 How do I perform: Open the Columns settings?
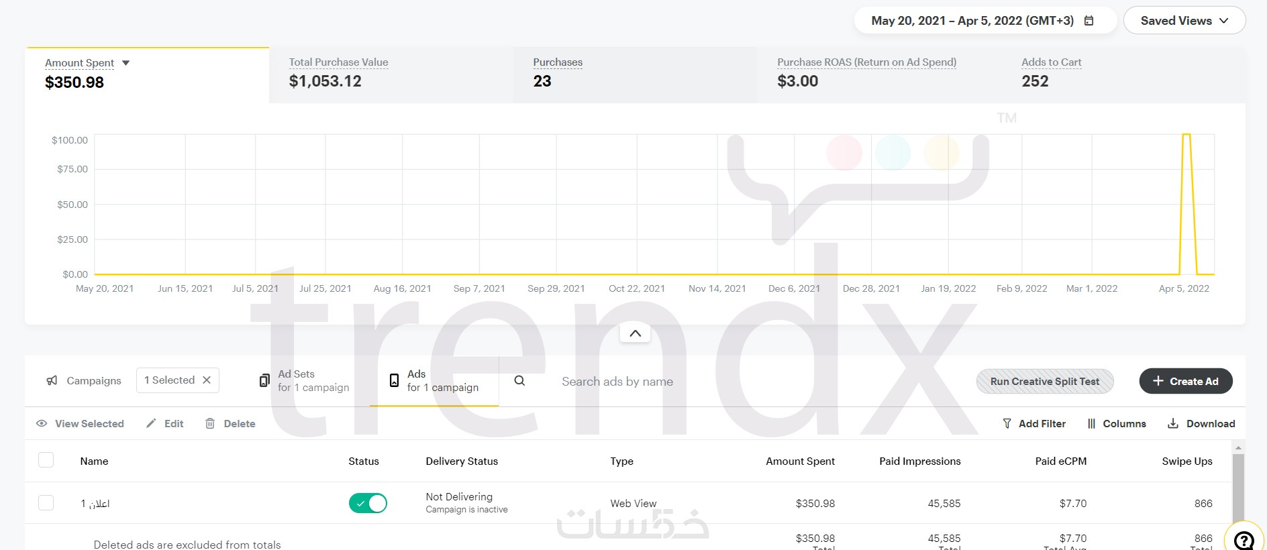[x=1117, y=424]
